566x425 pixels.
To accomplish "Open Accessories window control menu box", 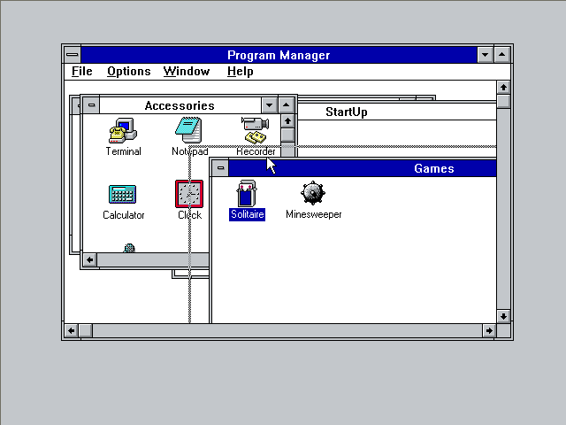I will coord(91,105).
